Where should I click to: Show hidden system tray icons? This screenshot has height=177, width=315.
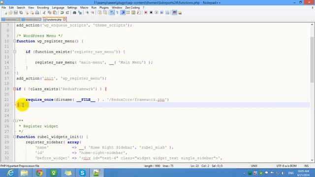tap(244, 173)
